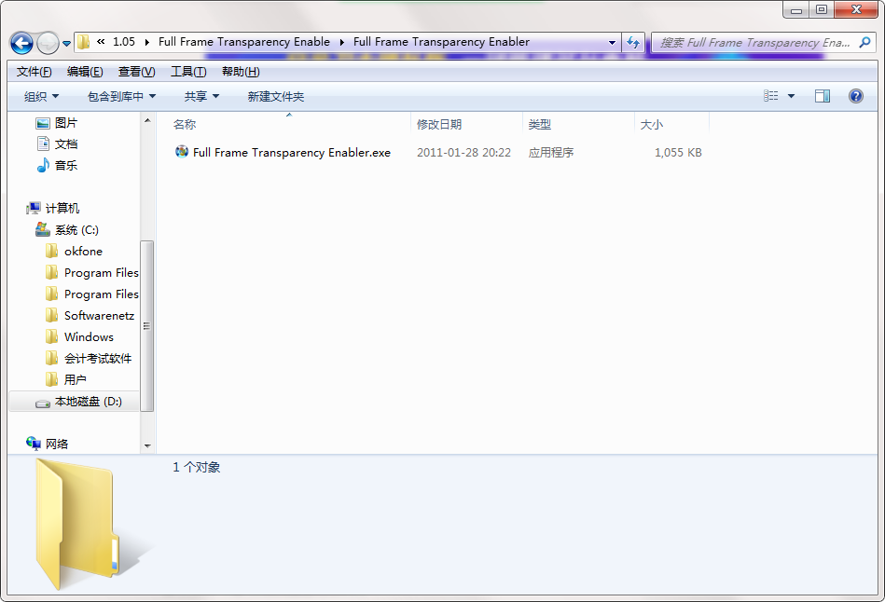Open the 编辑(E) menu
The width and height of the screenshot is (885, 602).
click(x=85, y=72)
